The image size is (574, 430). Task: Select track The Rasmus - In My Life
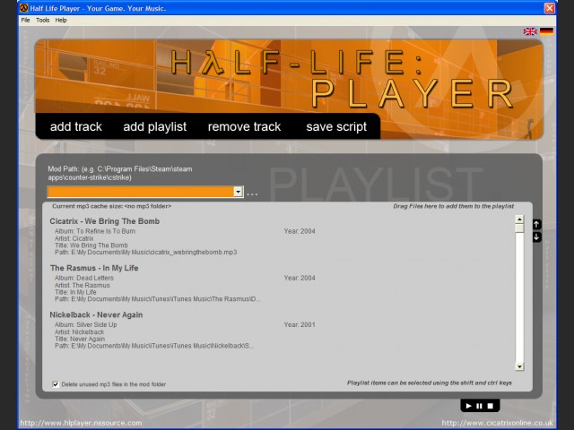(x=94, y=268)
